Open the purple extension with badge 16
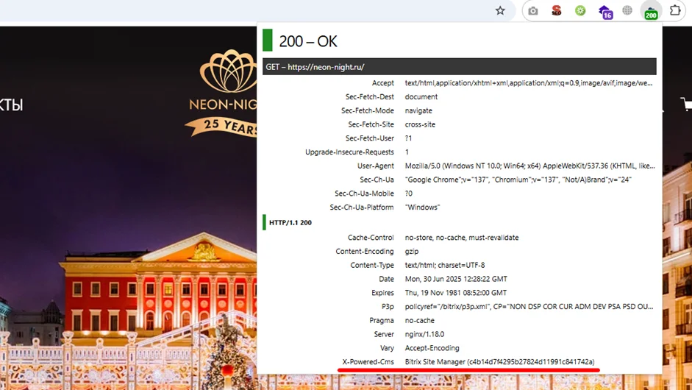The height and width of the screenshot is (390, 692). coord(605,12)
